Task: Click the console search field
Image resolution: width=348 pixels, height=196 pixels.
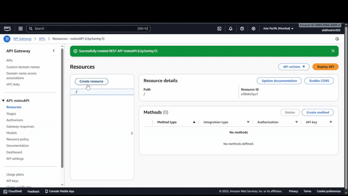Action: tap(88, 28)
